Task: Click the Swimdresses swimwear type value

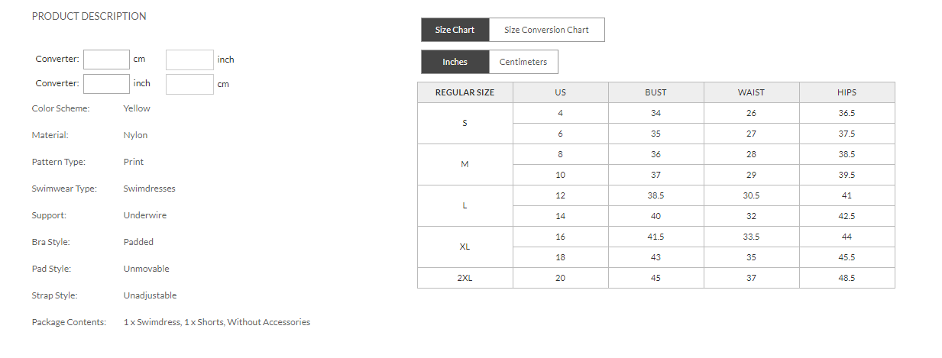Action: 149,189
